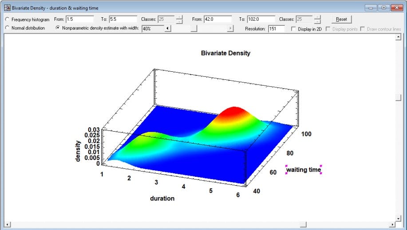This screenshot has width=407, height=230.
Task: Click the Resolution input field
Action: click(x=277, y=29)
